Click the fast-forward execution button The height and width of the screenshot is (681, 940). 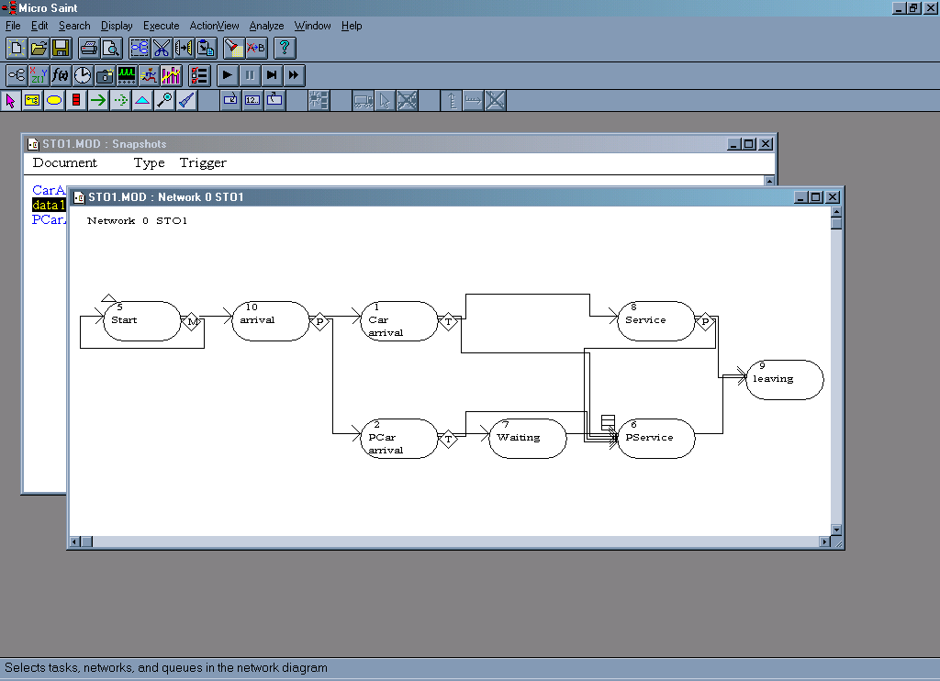pyautogui.click(x=294, y=75)
